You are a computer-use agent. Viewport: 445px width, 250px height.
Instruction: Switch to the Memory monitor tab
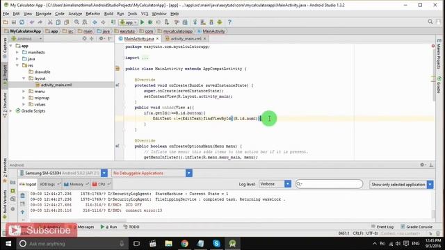click(x=76, y=184)
